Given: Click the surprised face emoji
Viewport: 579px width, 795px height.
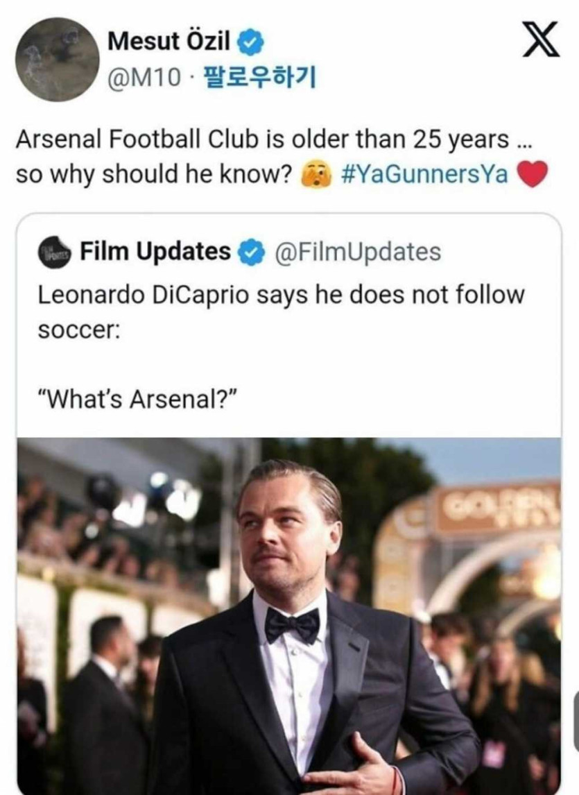Looking at the screenshot, I should (x=314, y=173).
